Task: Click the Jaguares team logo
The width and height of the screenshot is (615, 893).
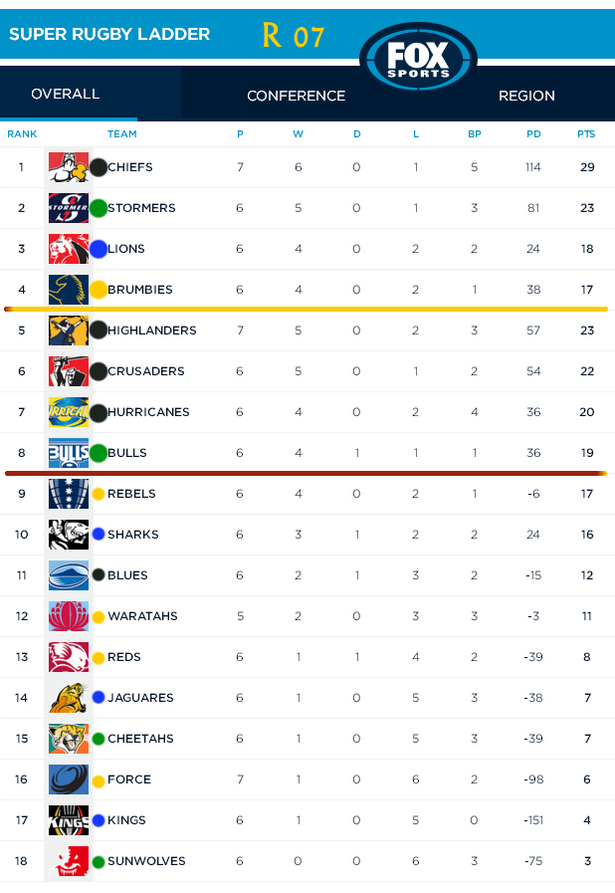Action: point(68,698)
